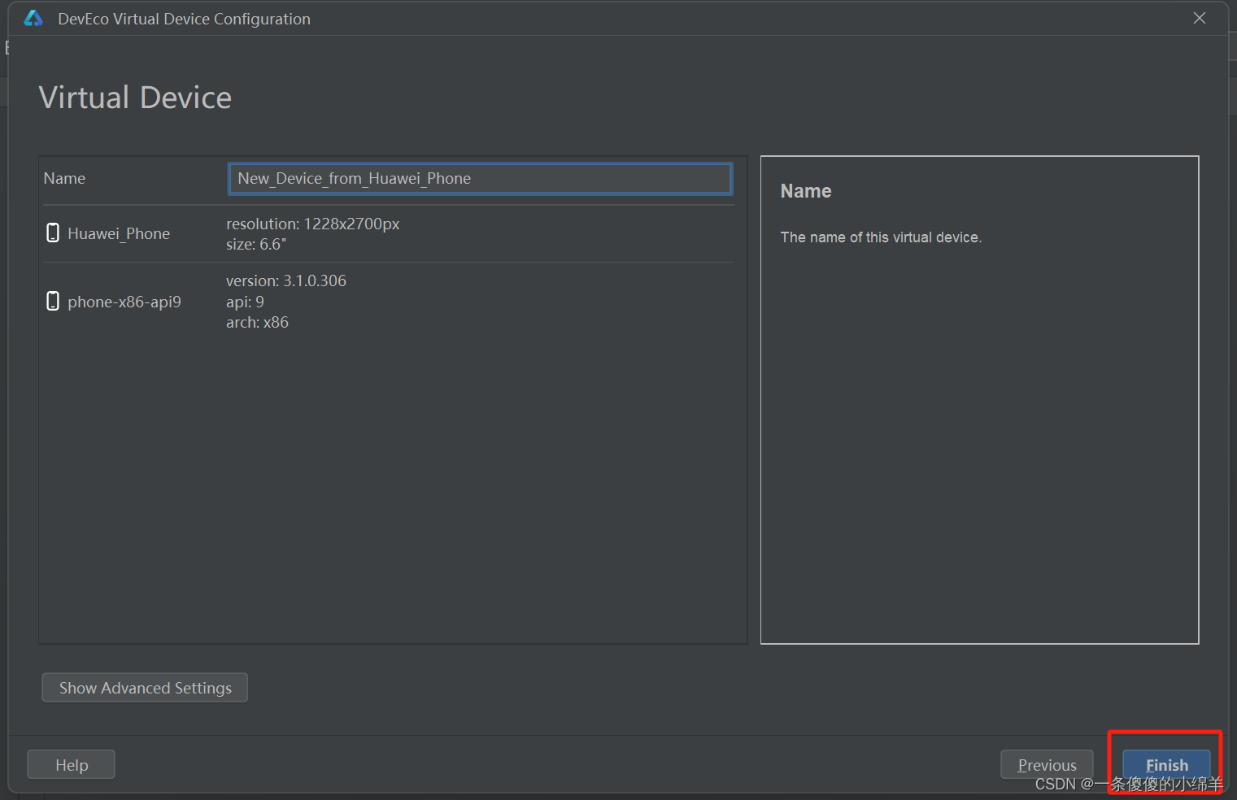Close the Virtual Device Configuration dialog
1237x800 pixels.
(1199, 18)
